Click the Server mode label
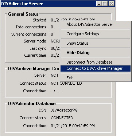Viewport: 132px width, 137px height. (x=35, y=41)
